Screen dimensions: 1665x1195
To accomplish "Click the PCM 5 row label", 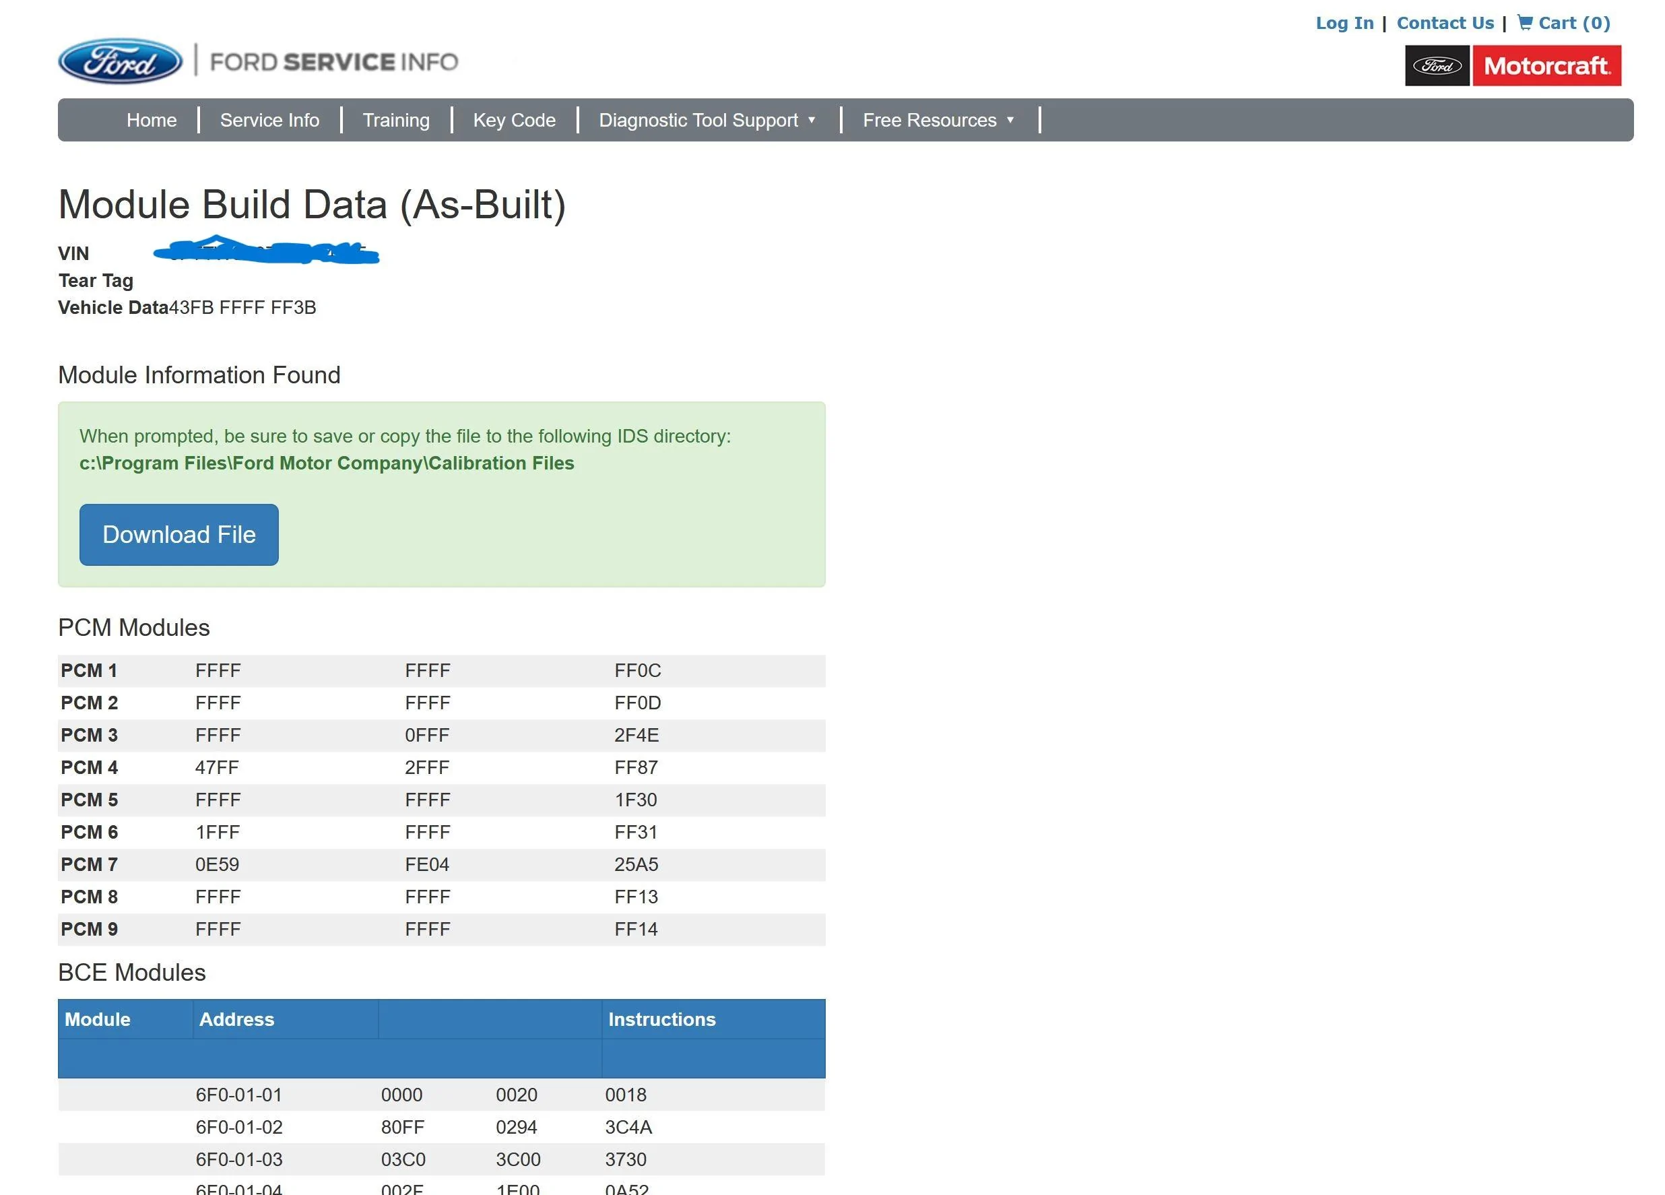I will 89,800.
